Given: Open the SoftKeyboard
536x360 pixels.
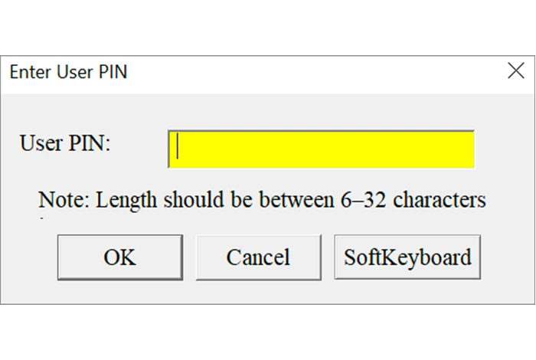Looking at the screenshot, I should coord(407,257).
